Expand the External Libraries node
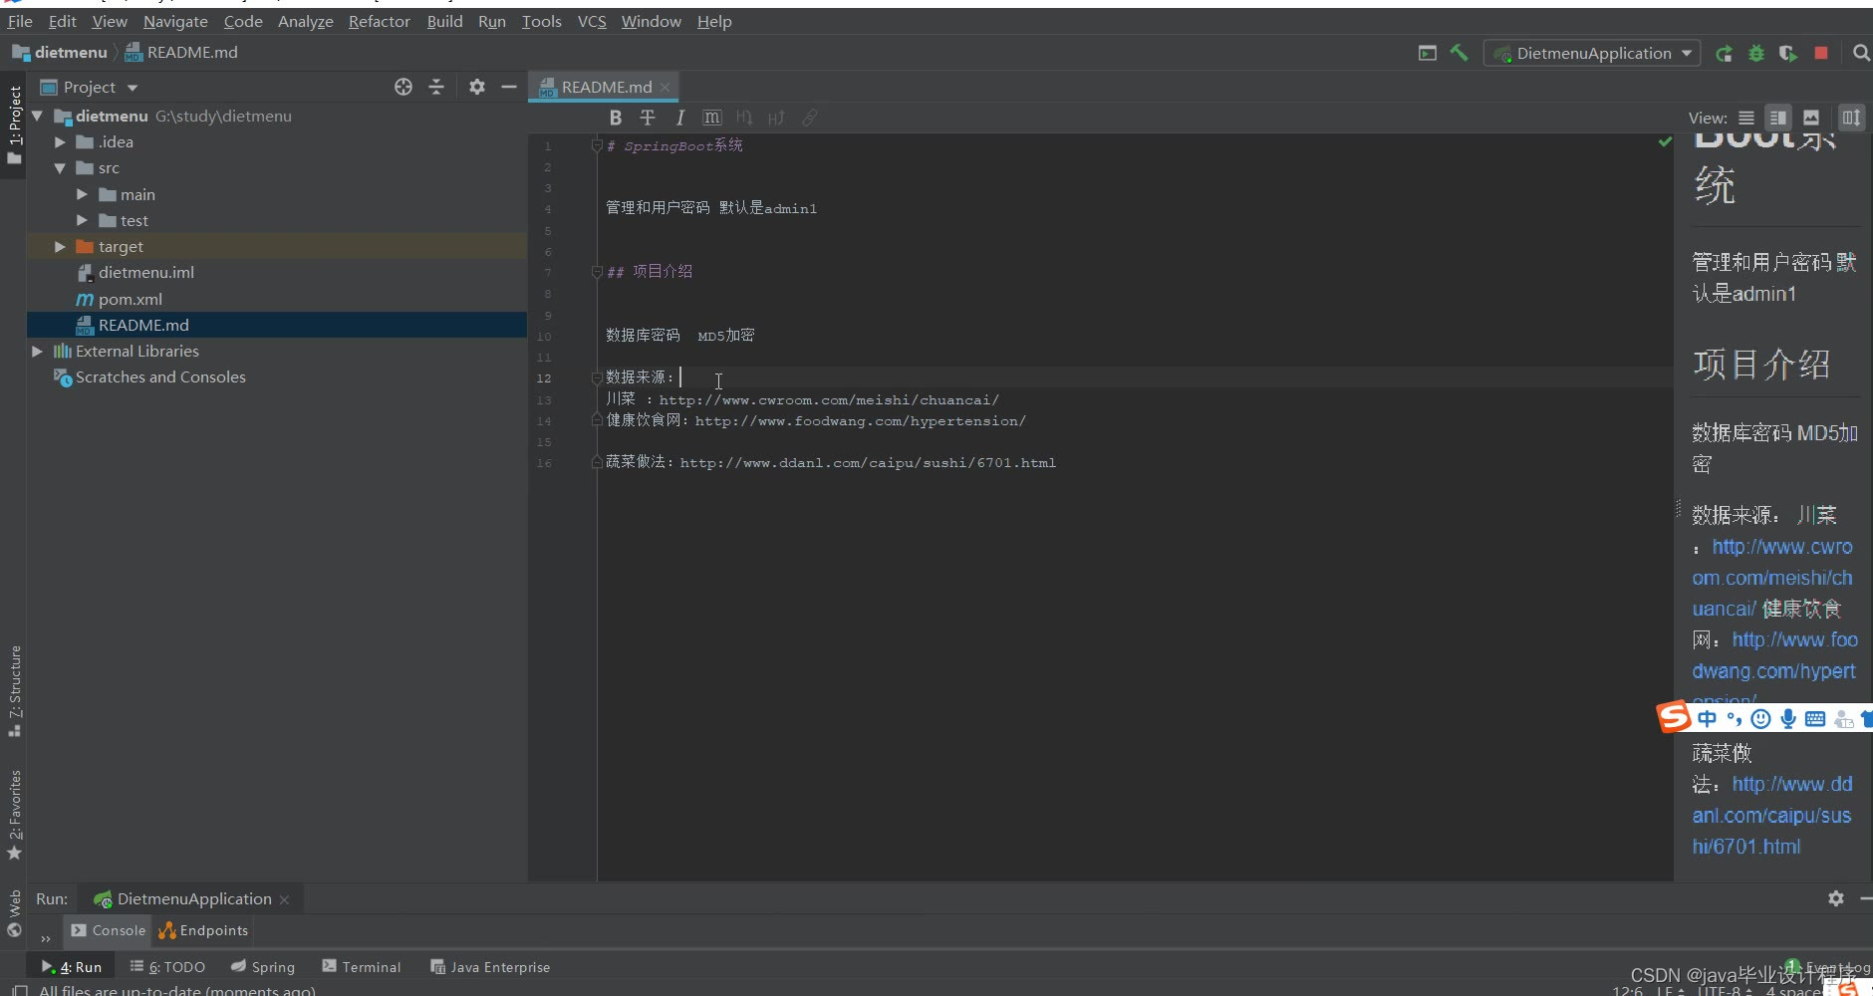 click(x=37, y=351)
